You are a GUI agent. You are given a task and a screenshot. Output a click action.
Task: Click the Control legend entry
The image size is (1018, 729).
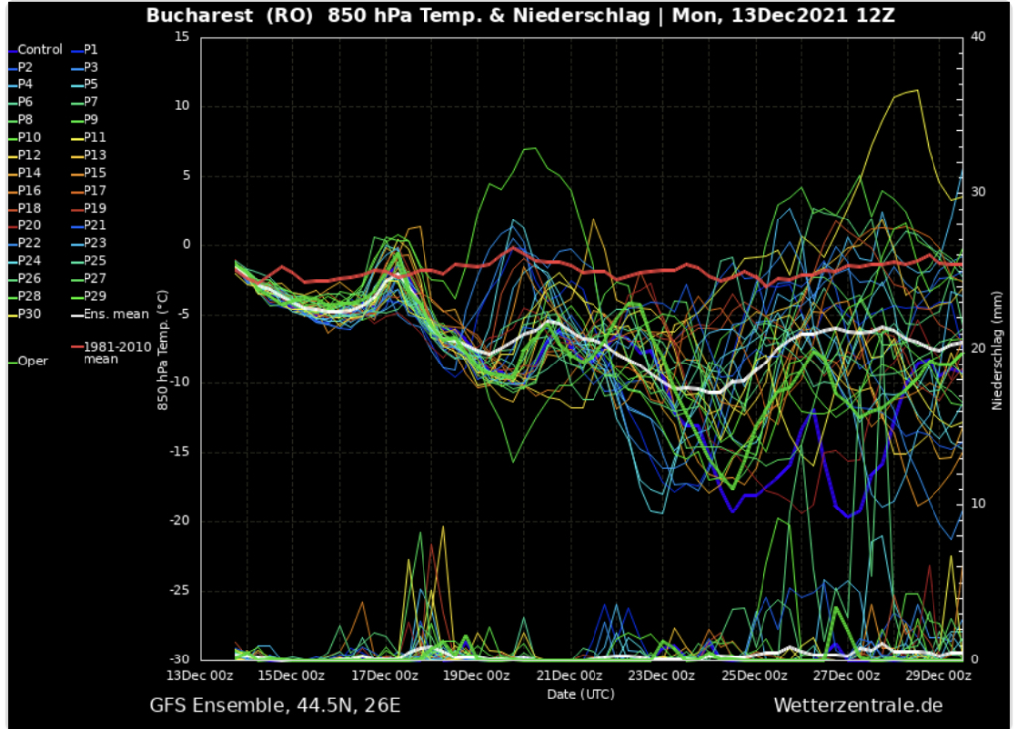(40, 49)
